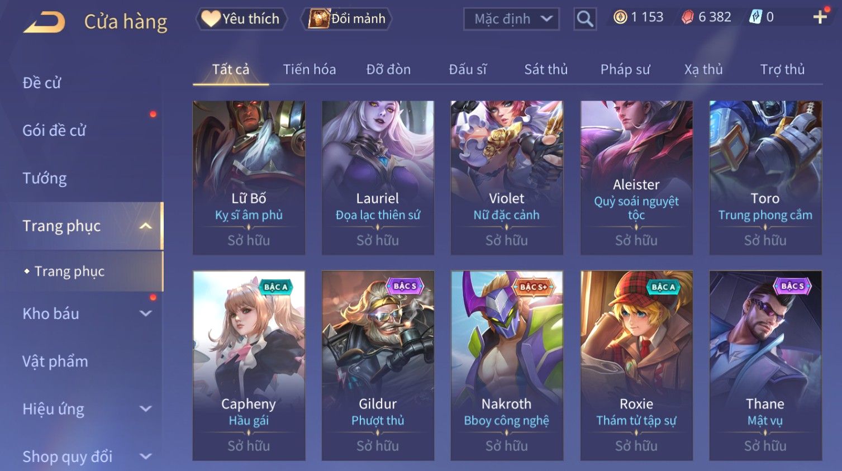Select the Sát thủ tab
The width and height of the screenshot is (842, 471).
coord(546,69)
